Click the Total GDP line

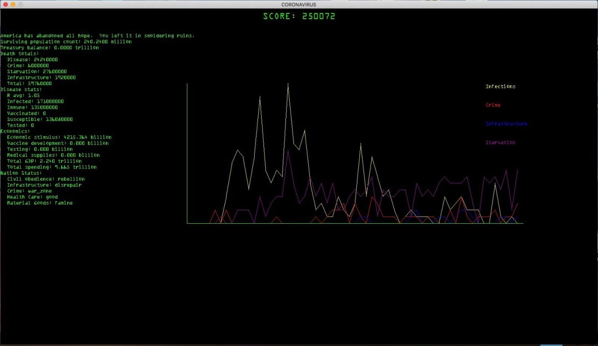click(x=44, y=161)
